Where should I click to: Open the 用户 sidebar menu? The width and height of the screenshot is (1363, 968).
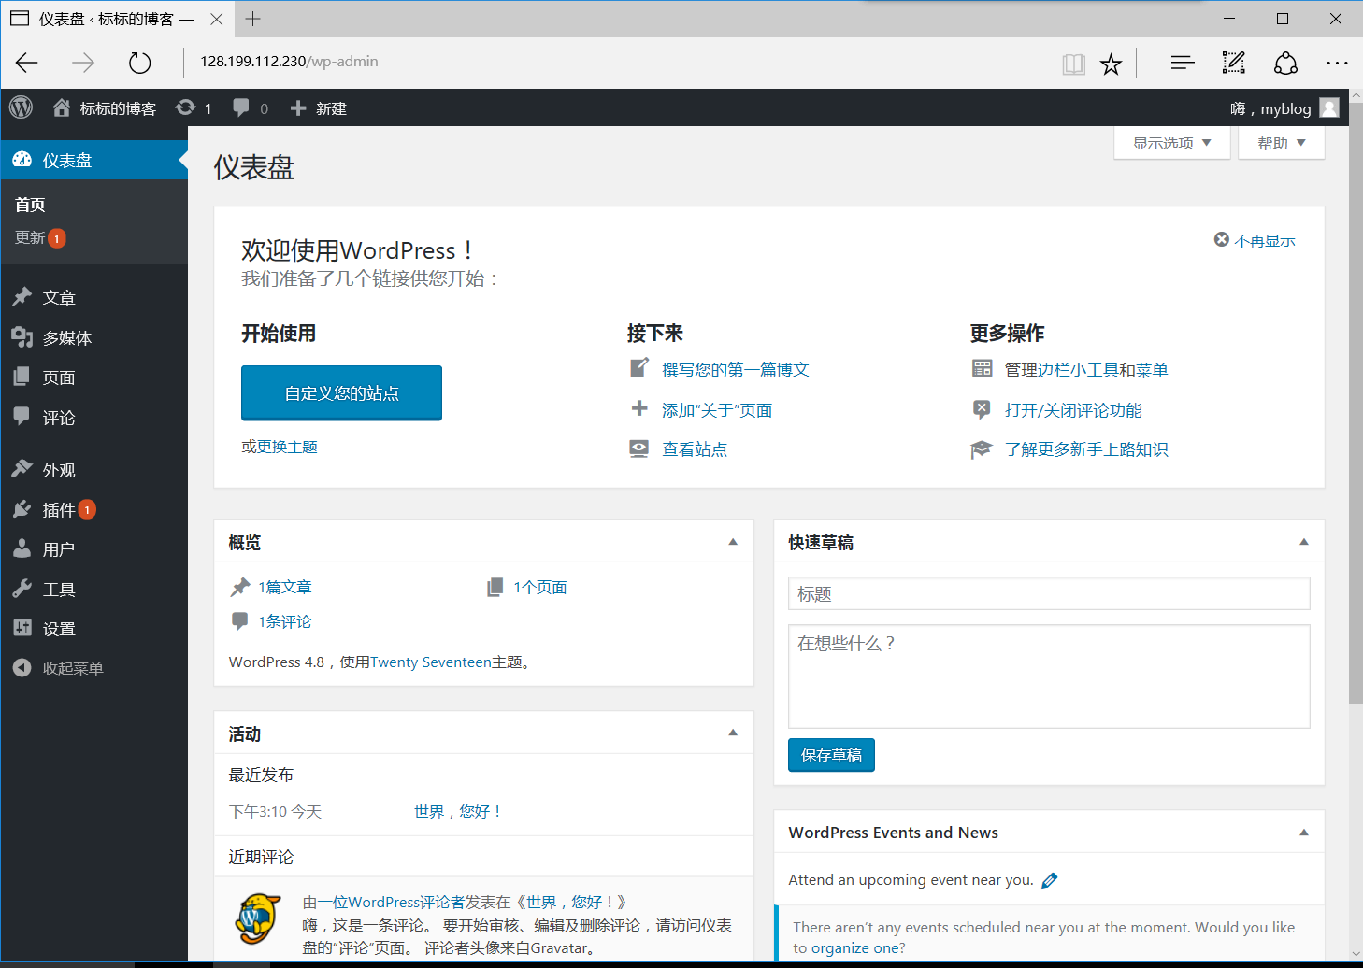click(x=93, y=549)
